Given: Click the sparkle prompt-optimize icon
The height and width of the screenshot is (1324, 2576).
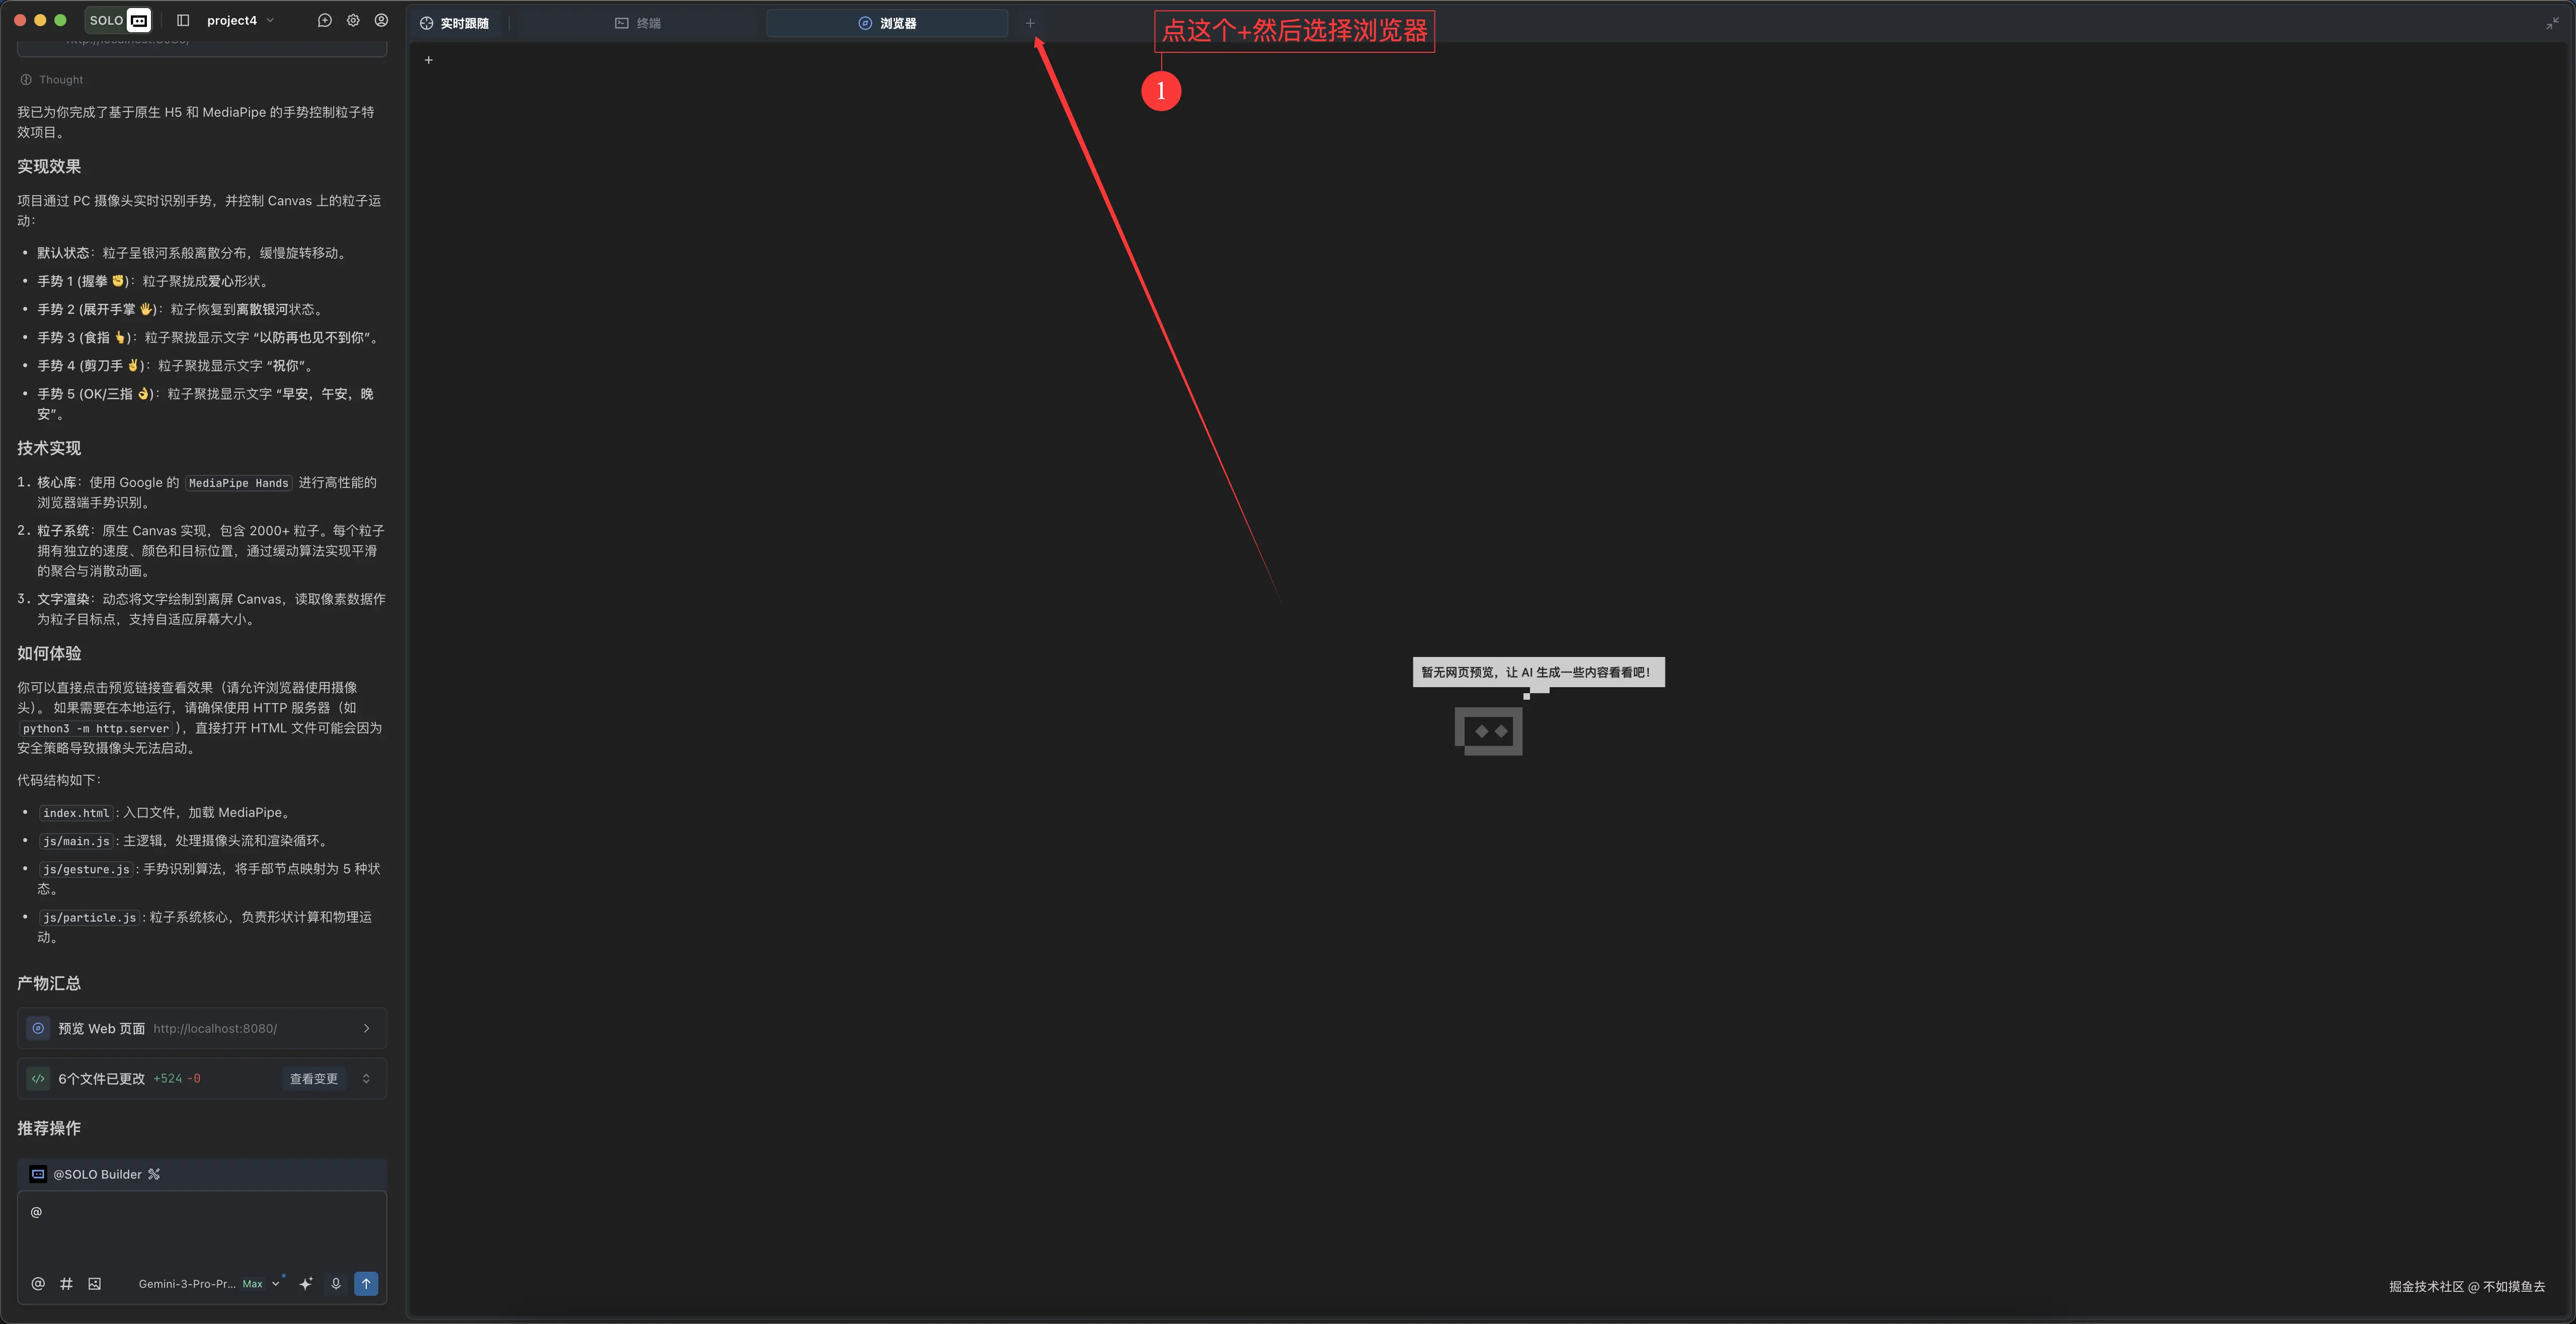Looking at the screenshot, I should point(306,1283).
